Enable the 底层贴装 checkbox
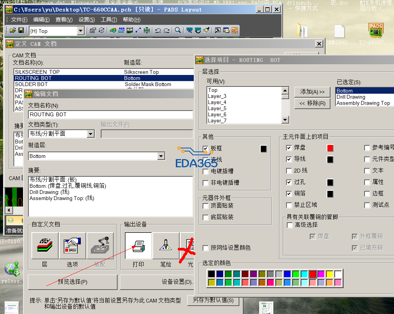Image resolution: width=394 pixels, height=314 pixels. point(206,217)
